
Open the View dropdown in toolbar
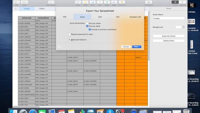coord(17,2)
